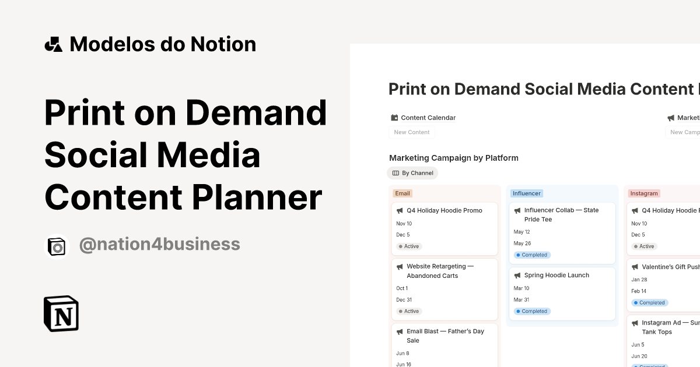Open the @nation4business author link
The width and height of the screenshot is (700, 367).
tap(159, 244)
